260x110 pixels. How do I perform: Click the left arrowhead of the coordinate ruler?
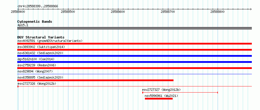pyautogui.click(x=18, y=9)
